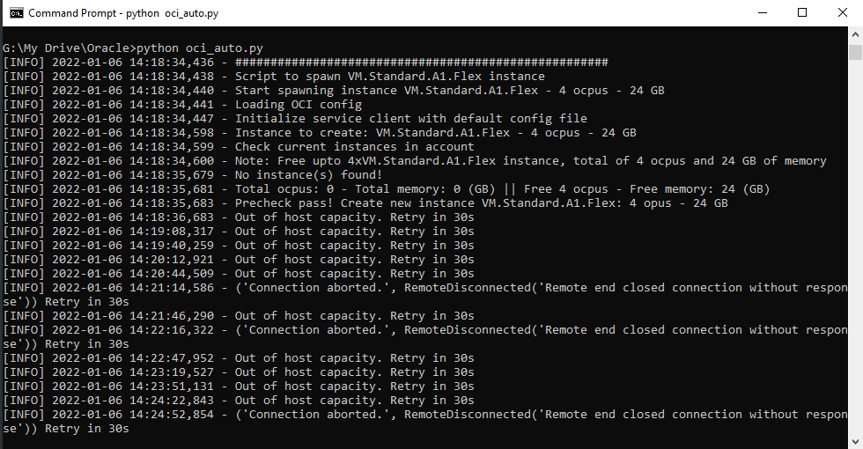Click the 'Total ocpus: 0' log line
863x449 pixels.
pyautogui.click(x=387, y=189)
